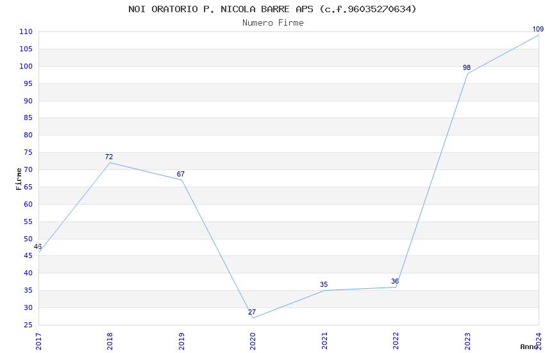Click the y-axis tick value 90
The height and width of the screenshot is (353, 545).
click(x=28, y=101)
